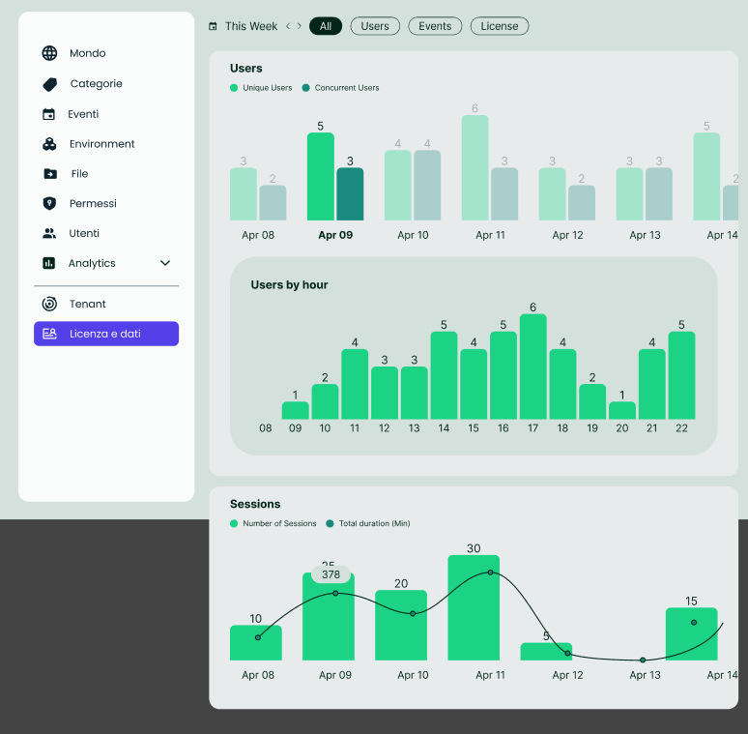Click the Permessi shield icon
The height and width of the screenshot is (734, 748).
[49, 203]
